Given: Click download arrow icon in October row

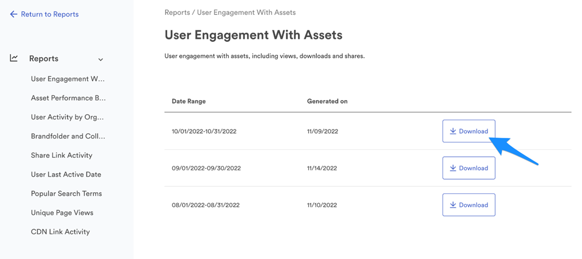Looking at the screenshot, I should (453, 131).
